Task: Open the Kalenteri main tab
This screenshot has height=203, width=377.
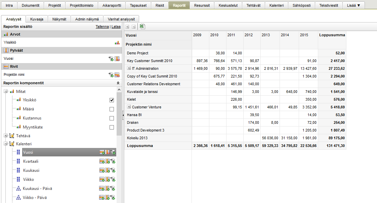Action: click(277, 5)
